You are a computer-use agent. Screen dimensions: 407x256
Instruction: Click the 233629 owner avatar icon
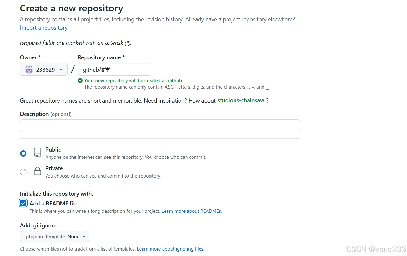point(29,69)
